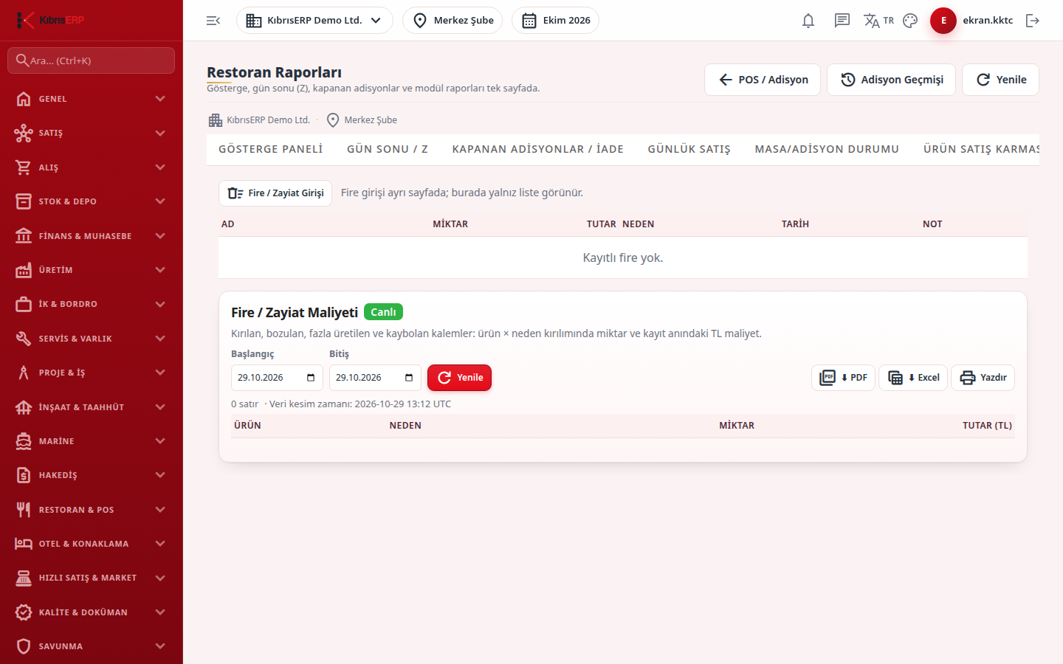Click the Genel home icon in sidebar
This screenshot has height=664, width=1063.
click(24, 99)
